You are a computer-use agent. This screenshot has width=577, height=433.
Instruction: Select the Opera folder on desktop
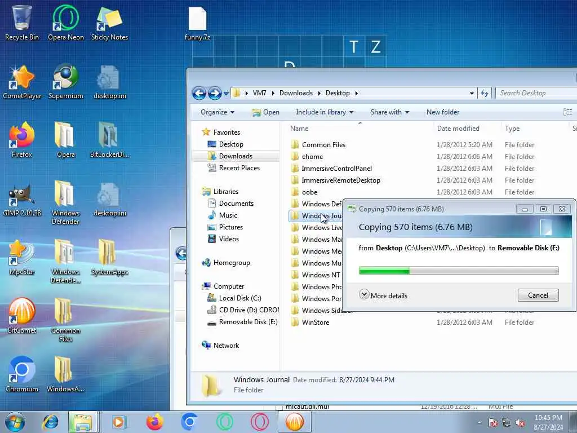[65, 140]
